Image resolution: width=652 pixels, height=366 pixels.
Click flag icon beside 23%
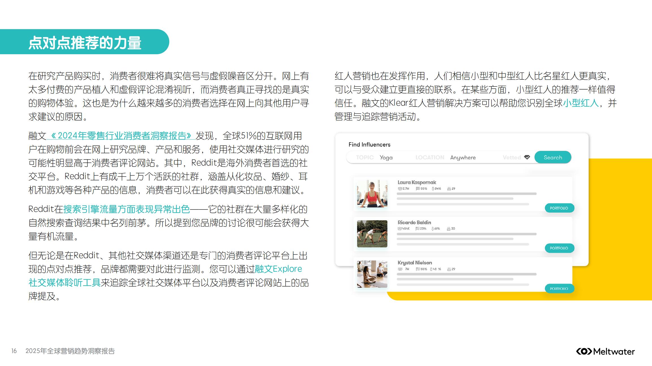pos(417,229)
